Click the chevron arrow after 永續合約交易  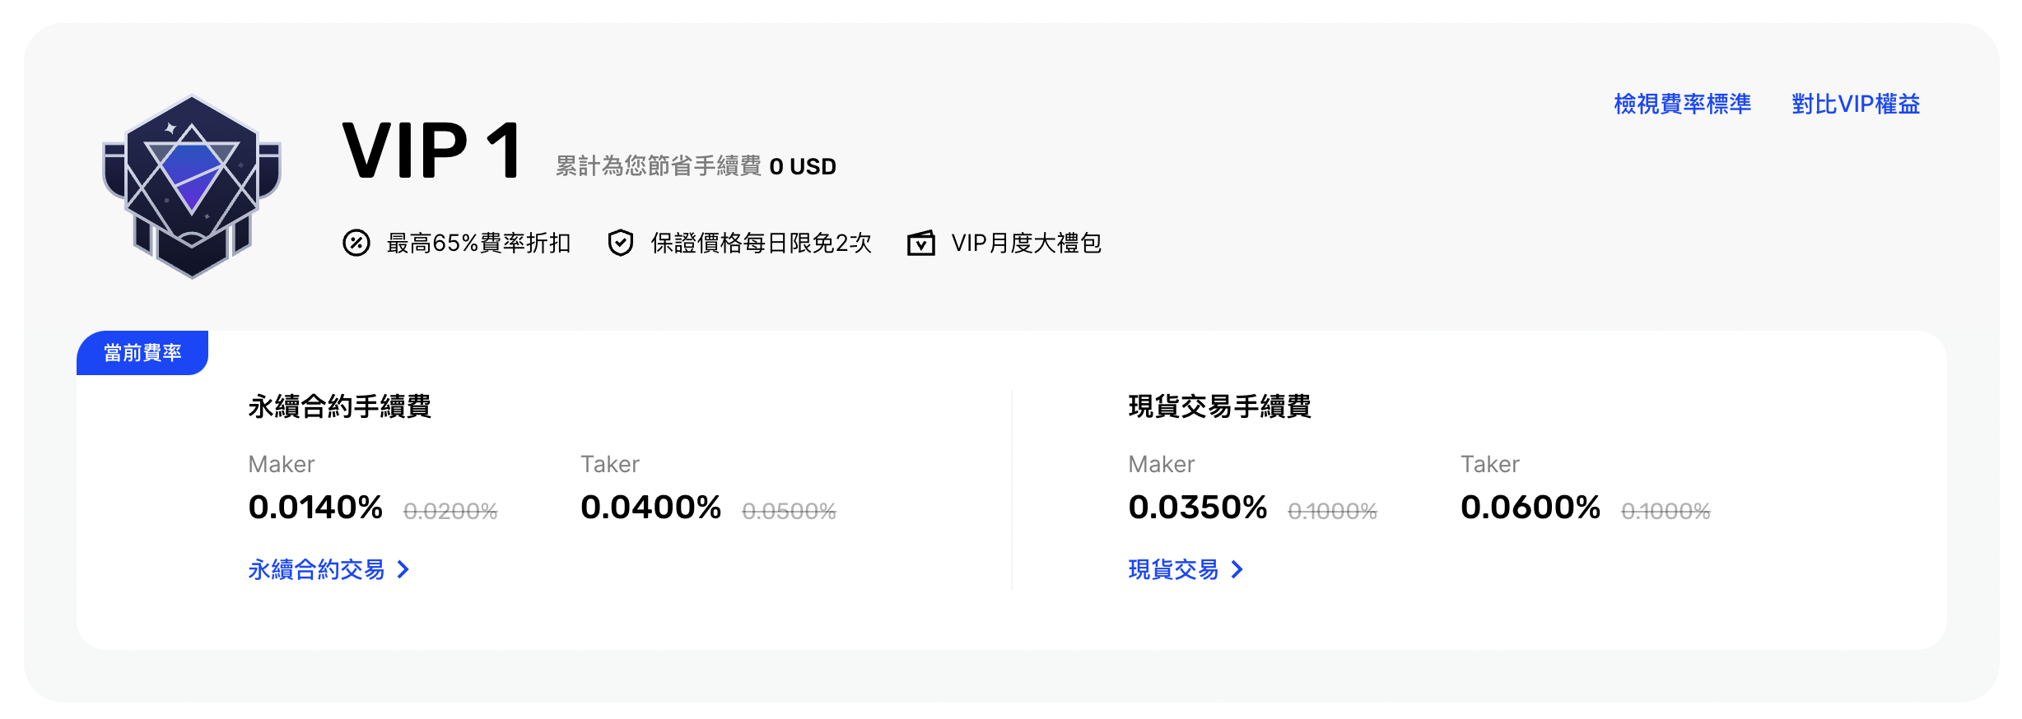(x=403, y=569)
